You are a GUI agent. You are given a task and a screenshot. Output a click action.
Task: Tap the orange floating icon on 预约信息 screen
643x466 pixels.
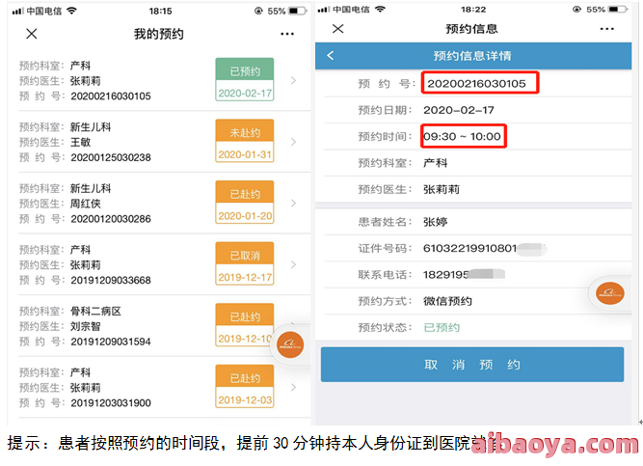click(x=610, y=293)
